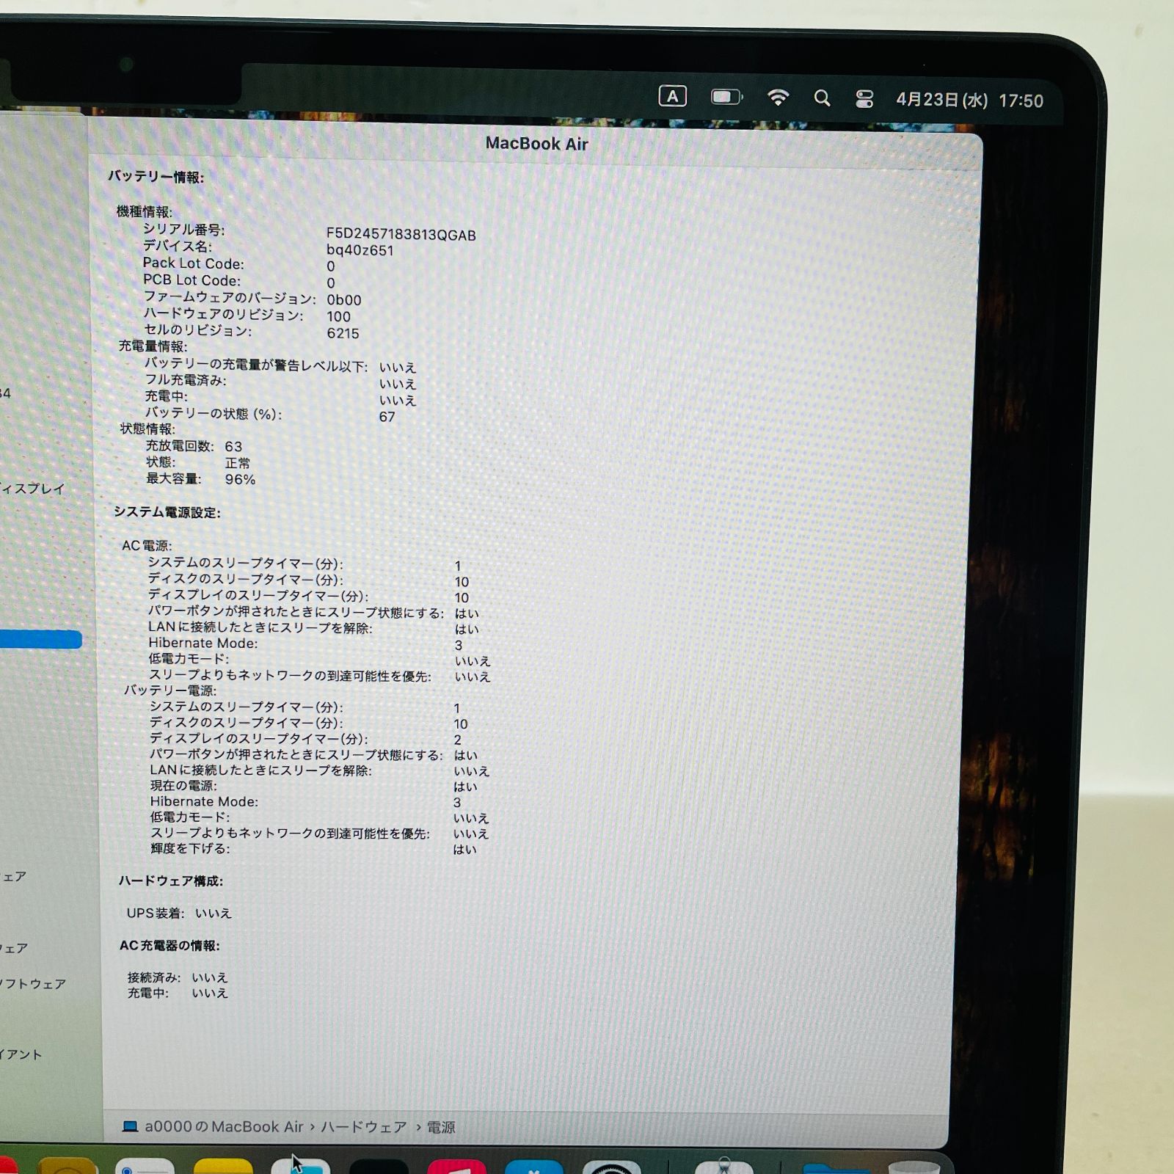
Task: Open System Settings gear icon in Dock
Action: pos(612,1167)
